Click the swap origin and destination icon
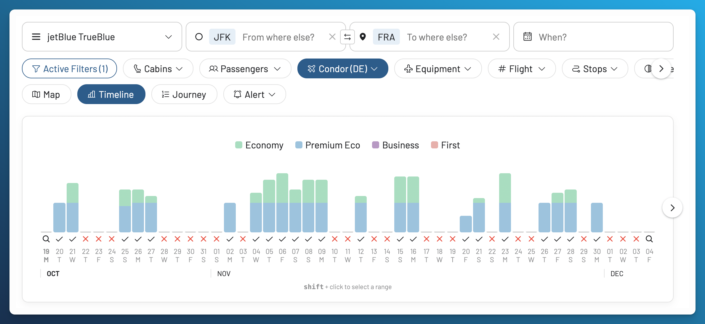This screenshot has height=324, width=705. pos(347,37)
